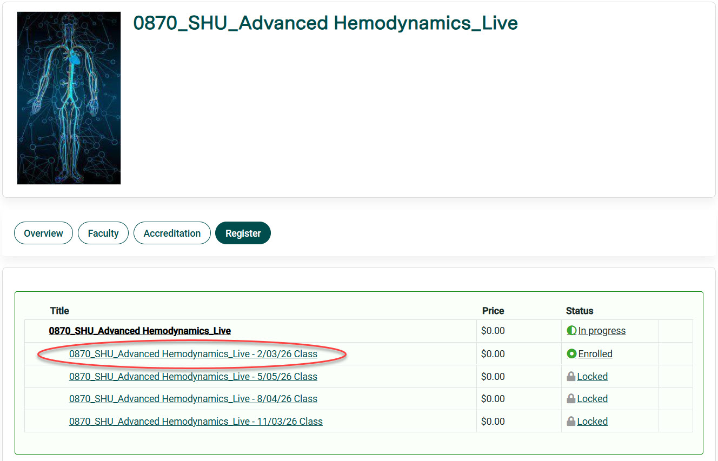Click the vascular anatomy course thumbnail

click(69, 98)
